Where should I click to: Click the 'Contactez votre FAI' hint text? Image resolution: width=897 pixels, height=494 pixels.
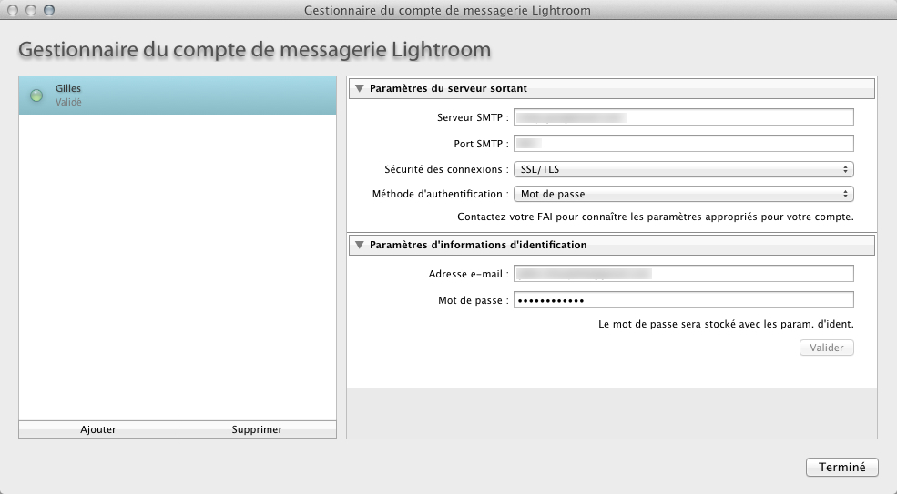pos(655,217)
